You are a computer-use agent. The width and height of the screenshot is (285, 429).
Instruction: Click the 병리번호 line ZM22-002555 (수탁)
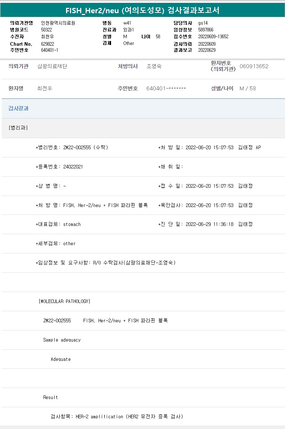coord(72,147)
